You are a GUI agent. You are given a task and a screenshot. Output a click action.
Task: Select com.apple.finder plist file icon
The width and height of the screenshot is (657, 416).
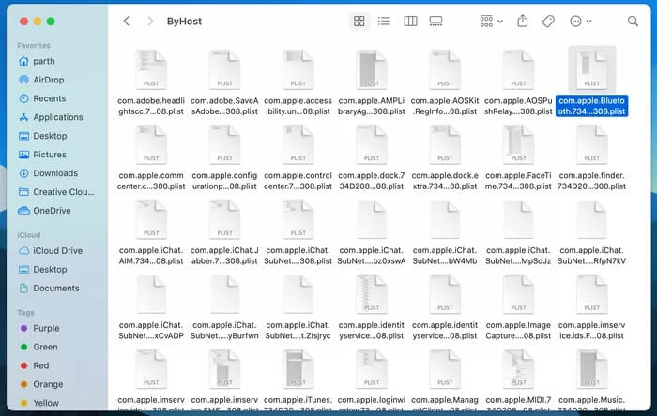coord(591,144)
